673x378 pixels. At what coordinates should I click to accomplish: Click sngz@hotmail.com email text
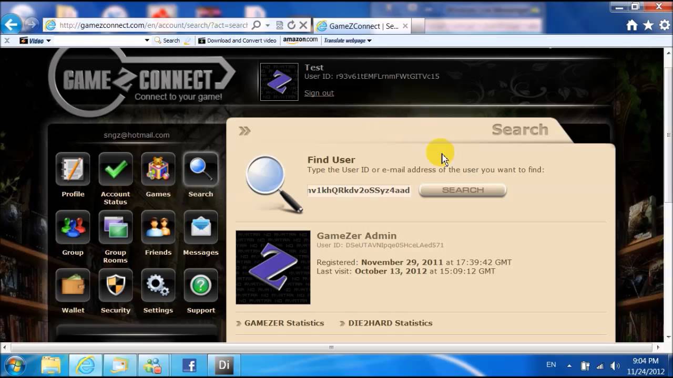pos(137,135)
